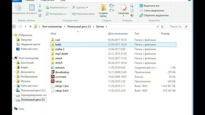Sort by the Дата изменения column header
The width and height of the screenshot is (205, 115).
click(x=118, y=34)
